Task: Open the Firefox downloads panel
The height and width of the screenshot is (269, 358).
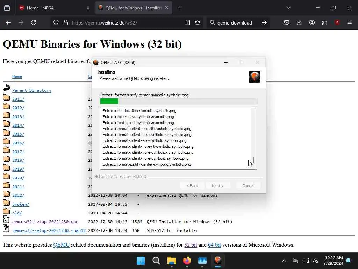Action: tap(299, 22)
